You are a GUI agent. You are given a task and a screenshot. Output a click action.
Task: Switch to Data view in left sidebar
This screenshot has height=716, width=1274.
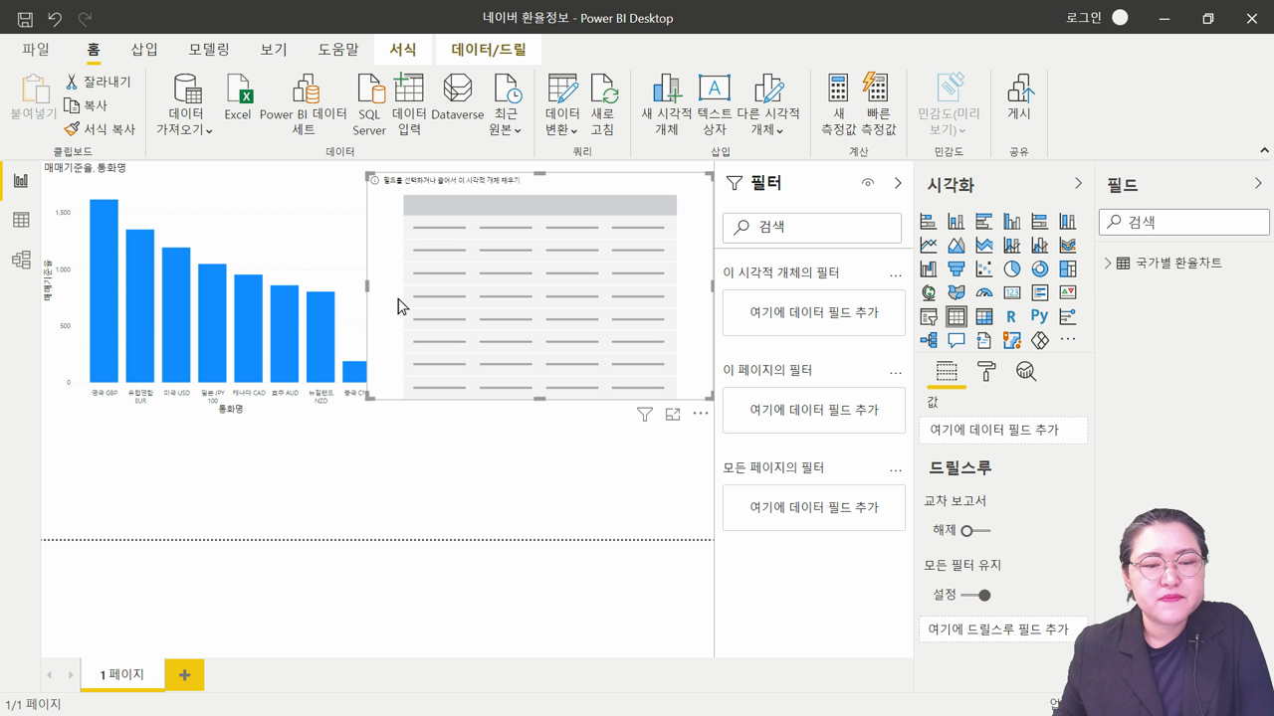[x=21, y=220]
